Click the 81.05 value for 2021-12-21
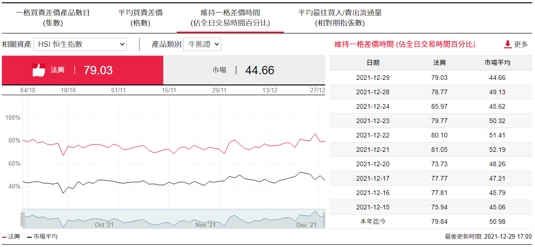The image size is (535, 247). click(x=439, y=149)
